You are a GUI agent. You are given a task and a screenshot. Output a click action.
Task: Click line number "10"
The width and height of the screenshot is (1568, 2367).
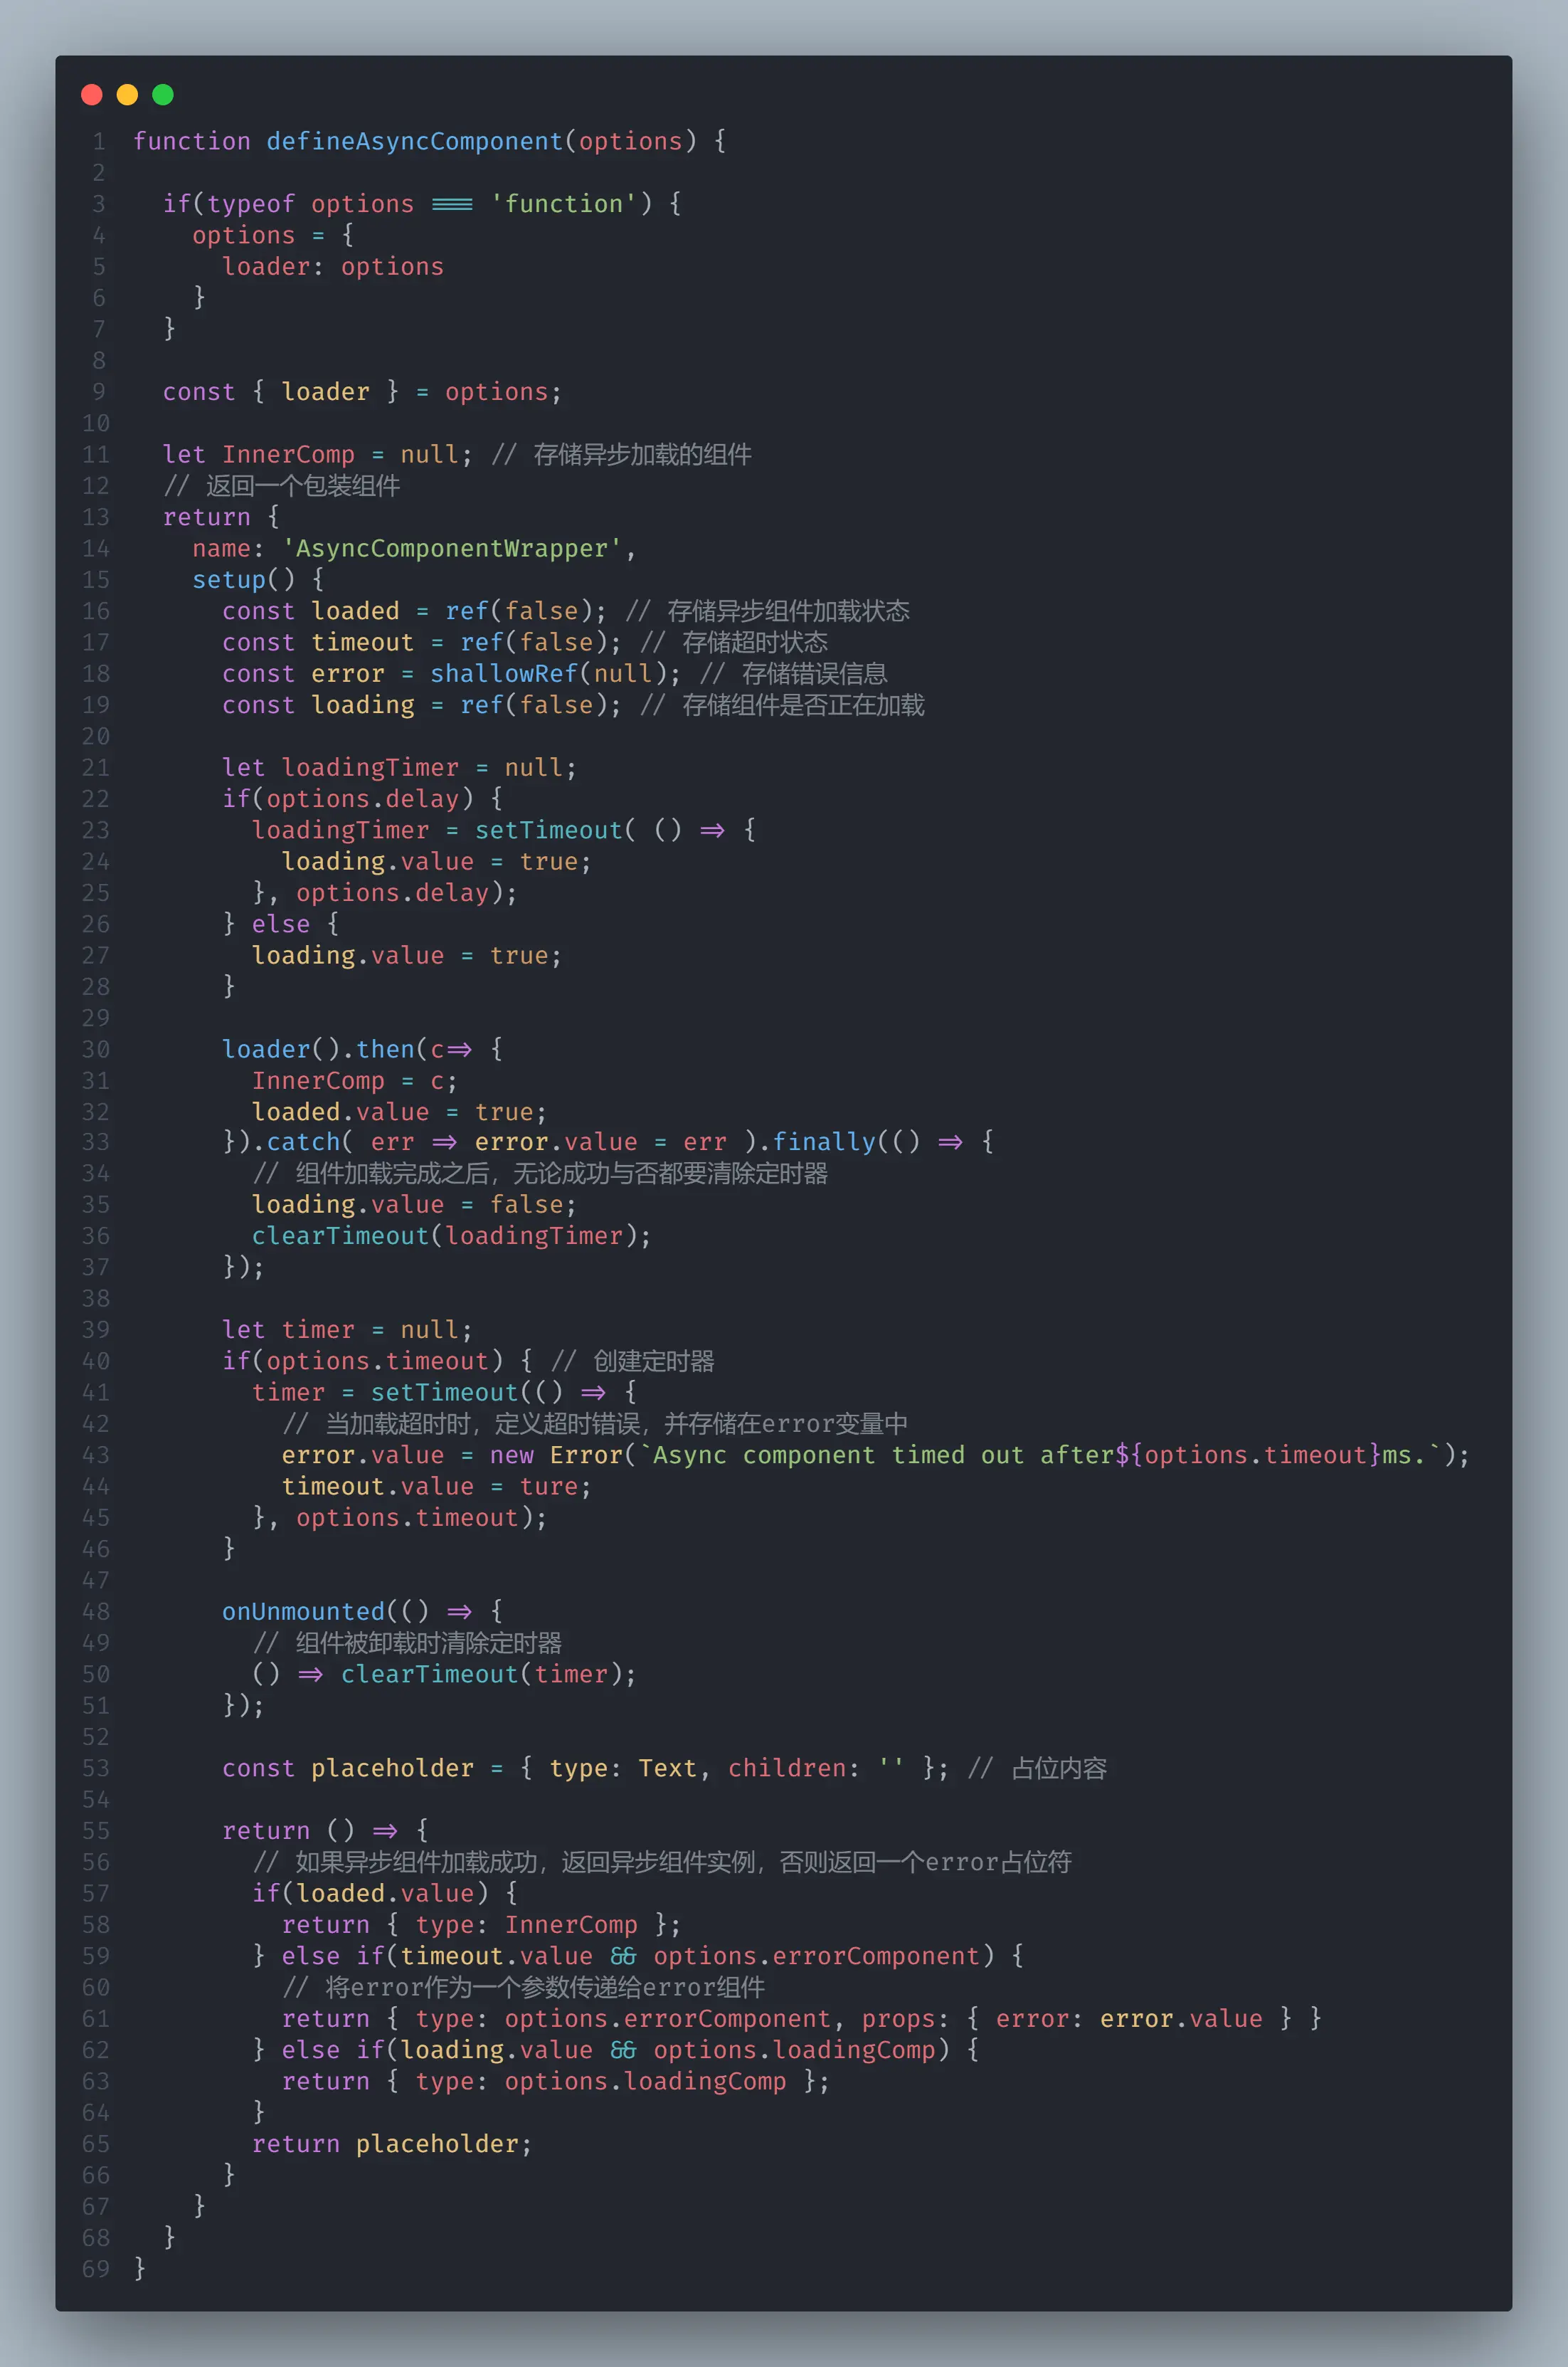[x=96, y=423]
